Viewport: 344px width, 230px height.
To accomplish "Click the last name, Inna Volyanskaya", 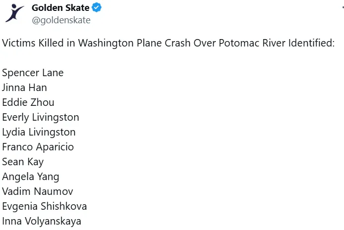I will (42, 221).
